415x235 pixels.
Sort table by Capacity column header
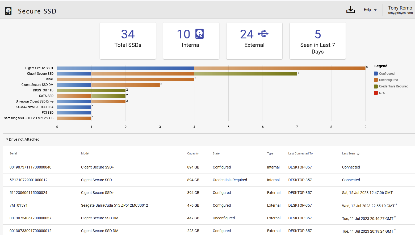193,154
